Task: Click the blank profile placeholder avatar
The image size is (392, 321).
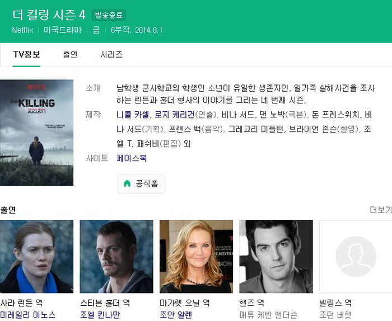Action: 356,257
